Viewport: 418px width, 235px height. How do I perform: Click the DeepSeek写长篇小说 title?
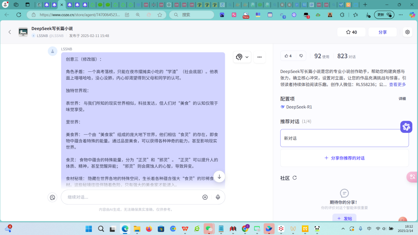pyautogui.click(x=52, y=29)
